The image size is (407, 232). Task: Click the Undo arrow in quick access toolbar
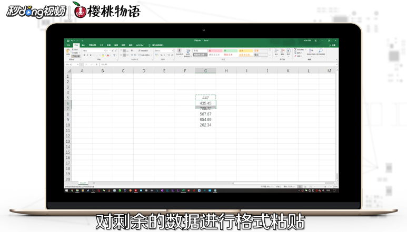pos(72,40)
